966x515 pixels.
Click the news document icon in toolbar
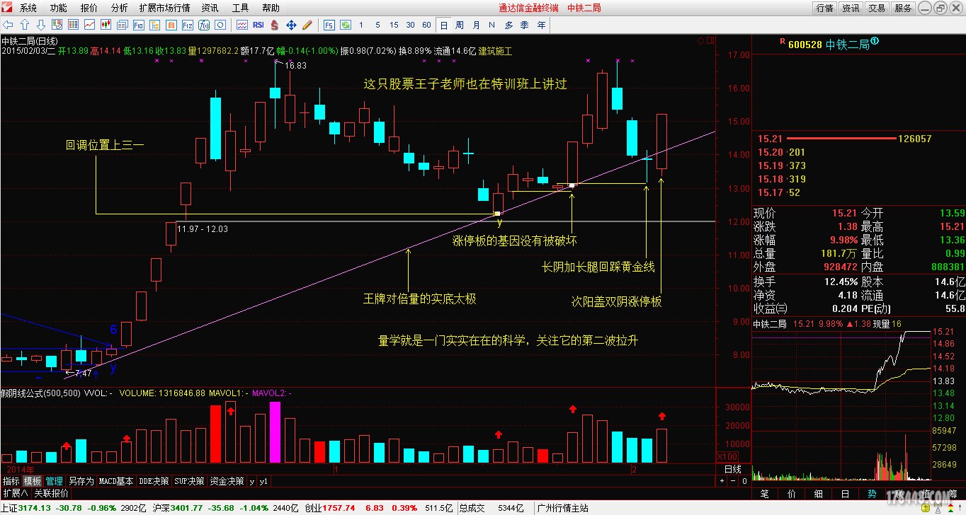click(x=122, y=25)
